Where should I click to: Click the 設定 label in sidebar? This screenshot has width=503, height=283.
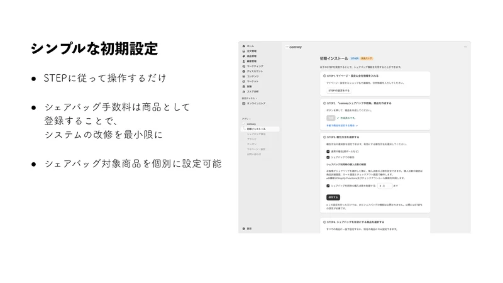click(x=249, y=228)
